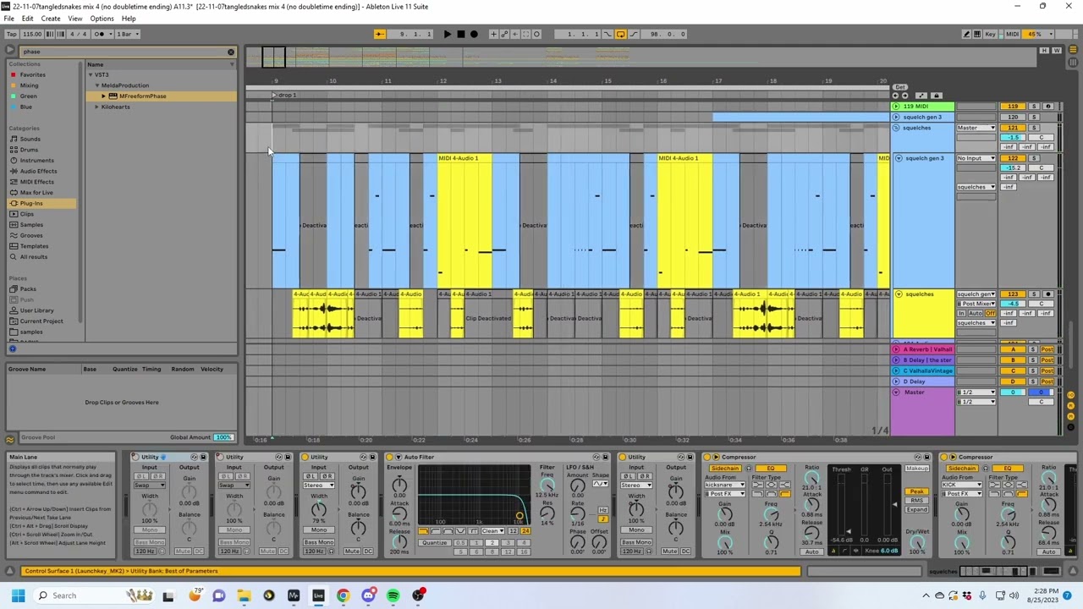Toggle the metronome button

(100, 34)
